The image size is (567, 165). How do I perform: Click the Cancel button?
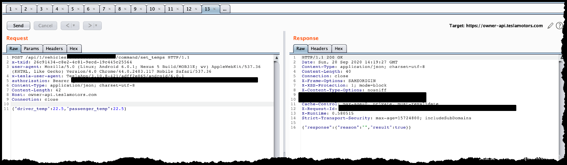pyautogui.click(x=45, y=26)
